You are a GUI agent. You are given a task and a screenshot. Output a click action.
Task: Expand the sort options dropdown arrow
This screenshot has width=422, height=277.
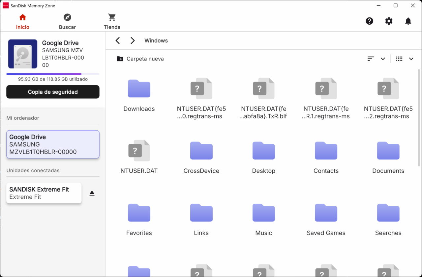[x=383, y=59]
